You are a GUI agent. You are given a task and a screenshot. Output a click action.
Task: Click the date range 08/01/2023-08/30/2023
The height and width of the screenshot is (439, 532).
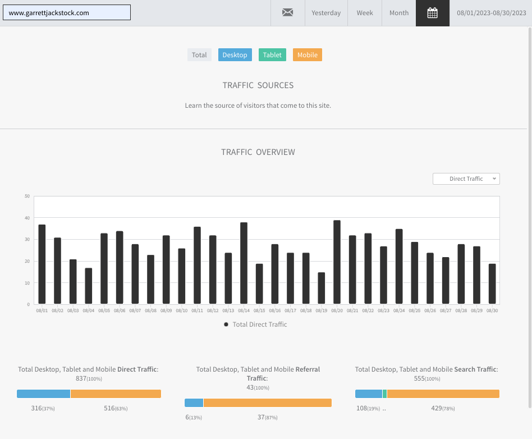coord(491,13)
